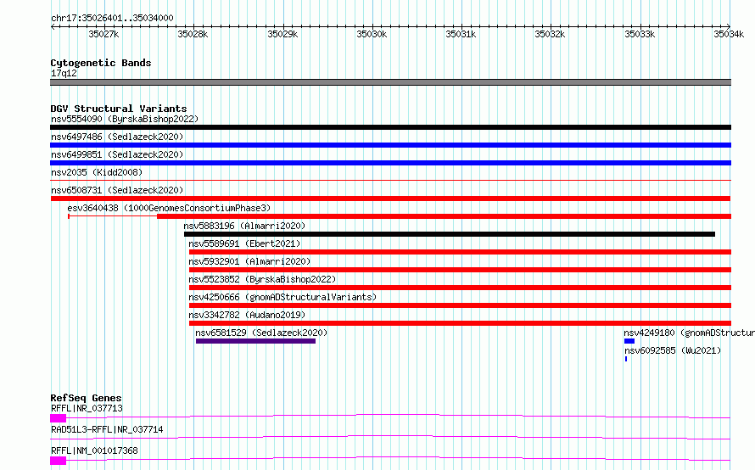Click the 35027k ruler tick label
The width and height of the screenshot is (755, 470).
pos(103,34)
